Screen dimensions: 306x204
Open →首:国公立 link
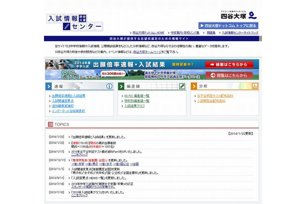pos(121,164)
